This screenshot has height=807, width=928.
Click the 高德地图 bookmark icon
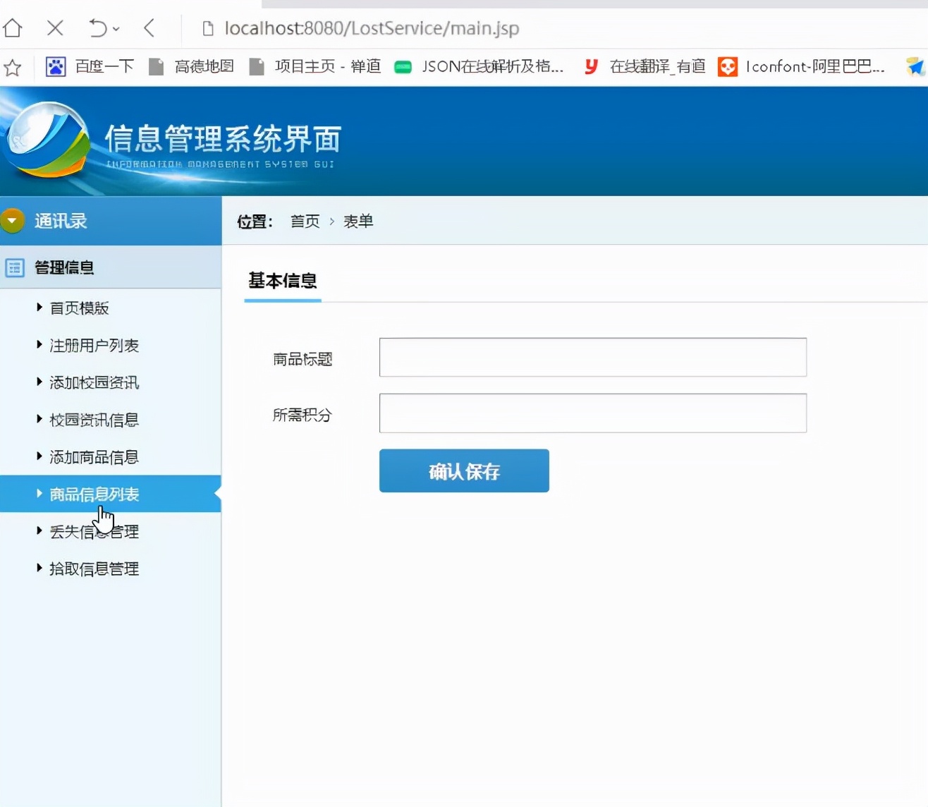pos(156,66)
